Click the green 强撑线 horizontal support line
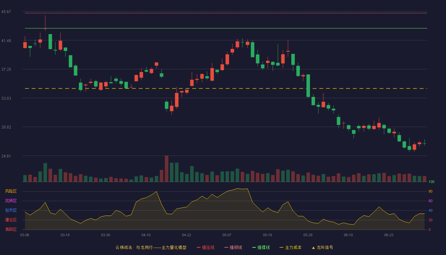446x255 pixels. click(226, 28)
